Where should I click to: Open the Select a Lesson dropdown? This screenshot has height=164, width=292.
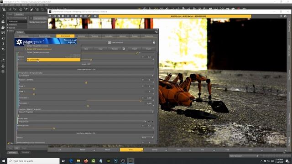coord(244,156)
